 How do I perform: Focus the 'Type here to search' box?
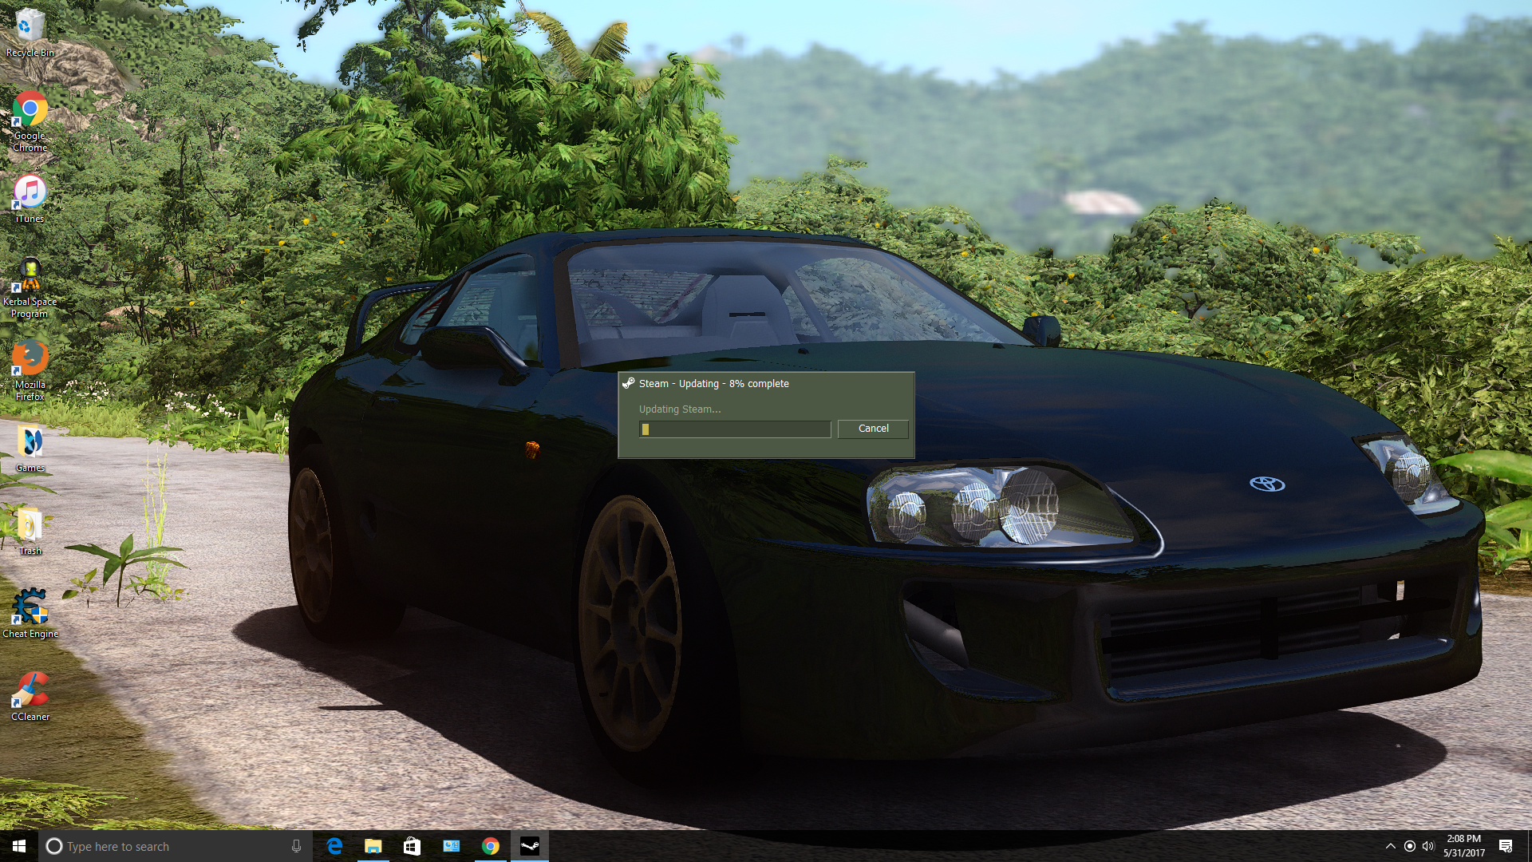click(175, 846)
